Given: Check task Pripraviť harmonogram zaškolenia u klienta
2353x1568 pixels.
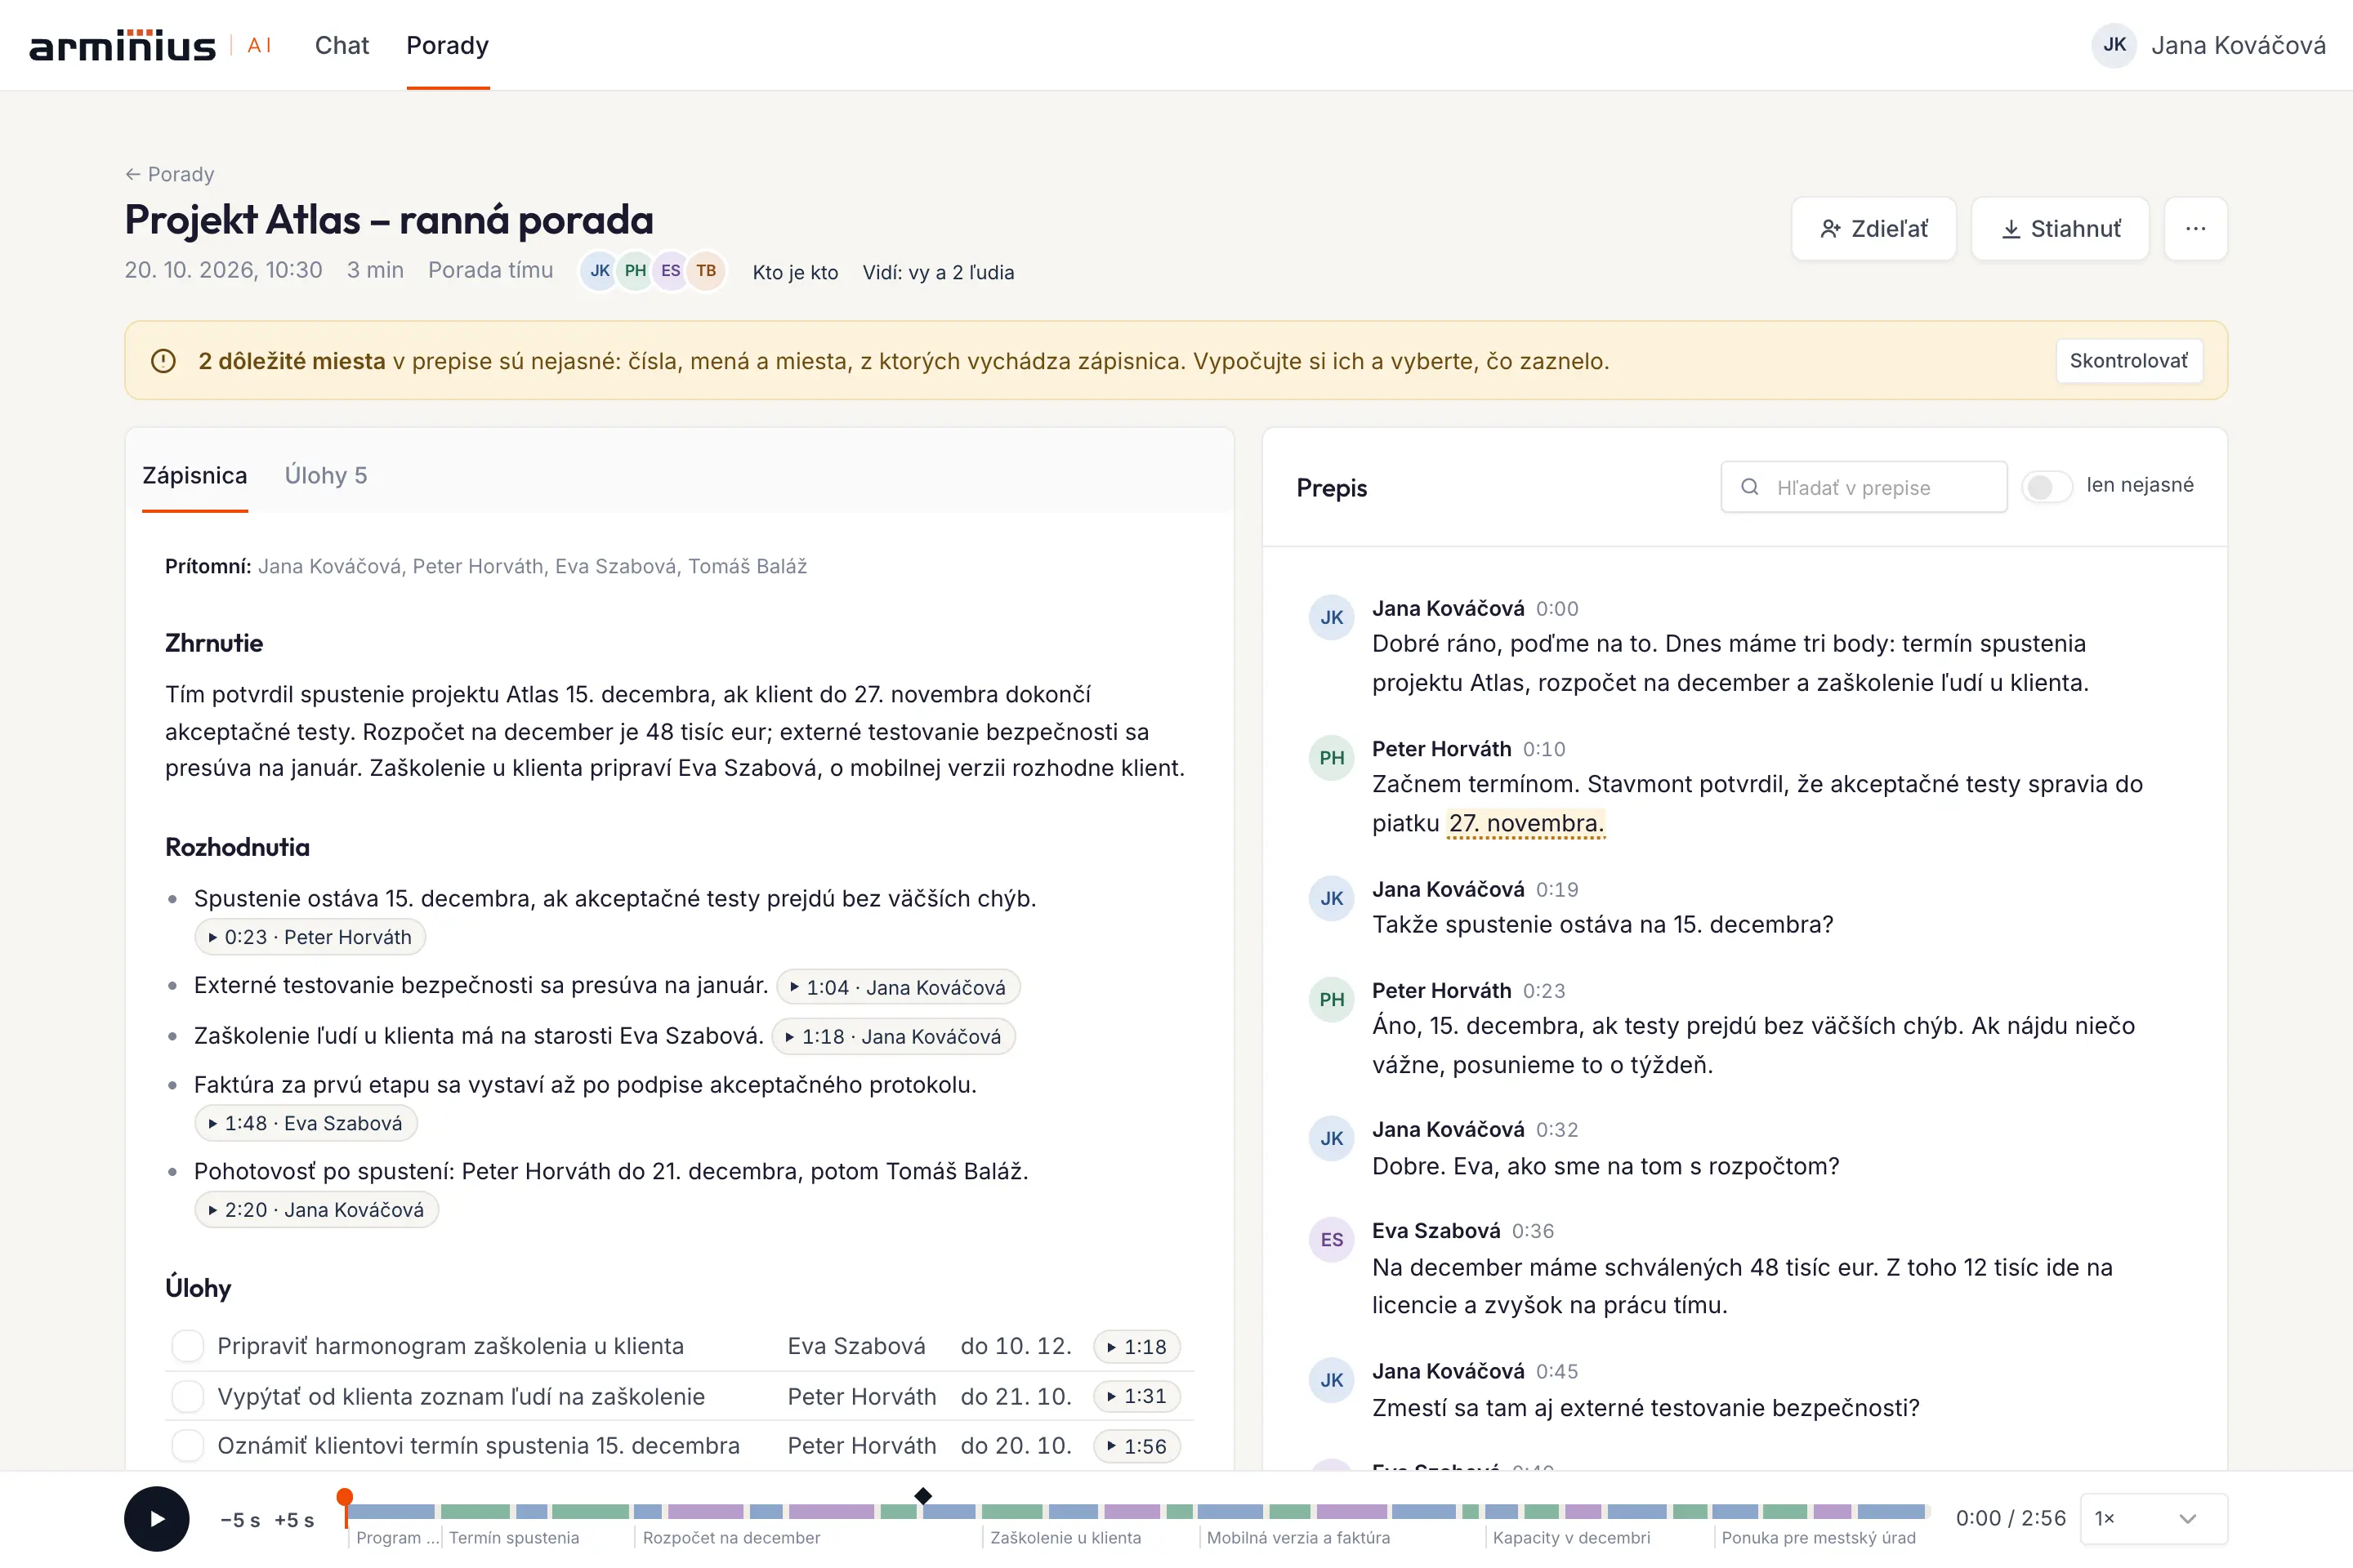Looking at the screenshot, I should tap(187, 1346).
